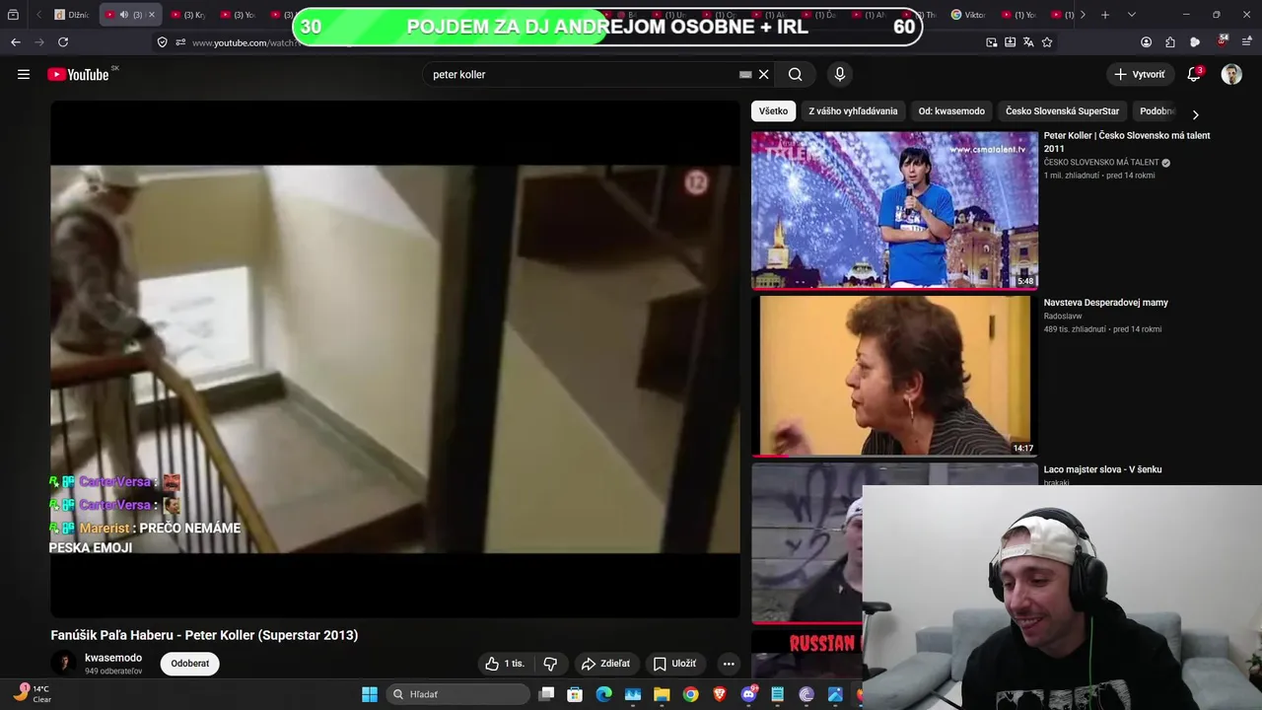Open the Laco majster slova title
The height and width of the screenshot is (710, 1262).
coord(1102,469)
